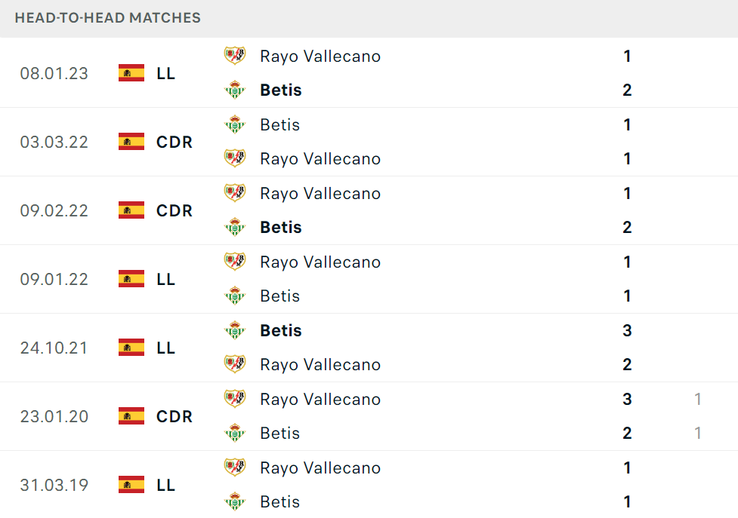Click Betis crest in 03.03.22 match
738x518 pixels.
tap(234, 124)
